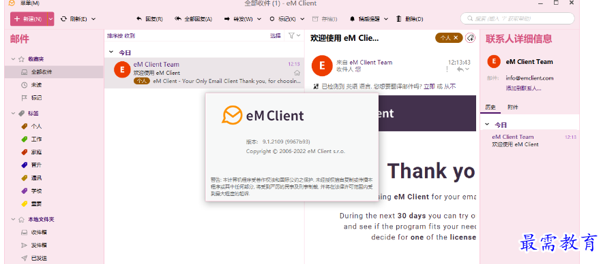Click the 排序按 收到 sort control

coord(121,35)
